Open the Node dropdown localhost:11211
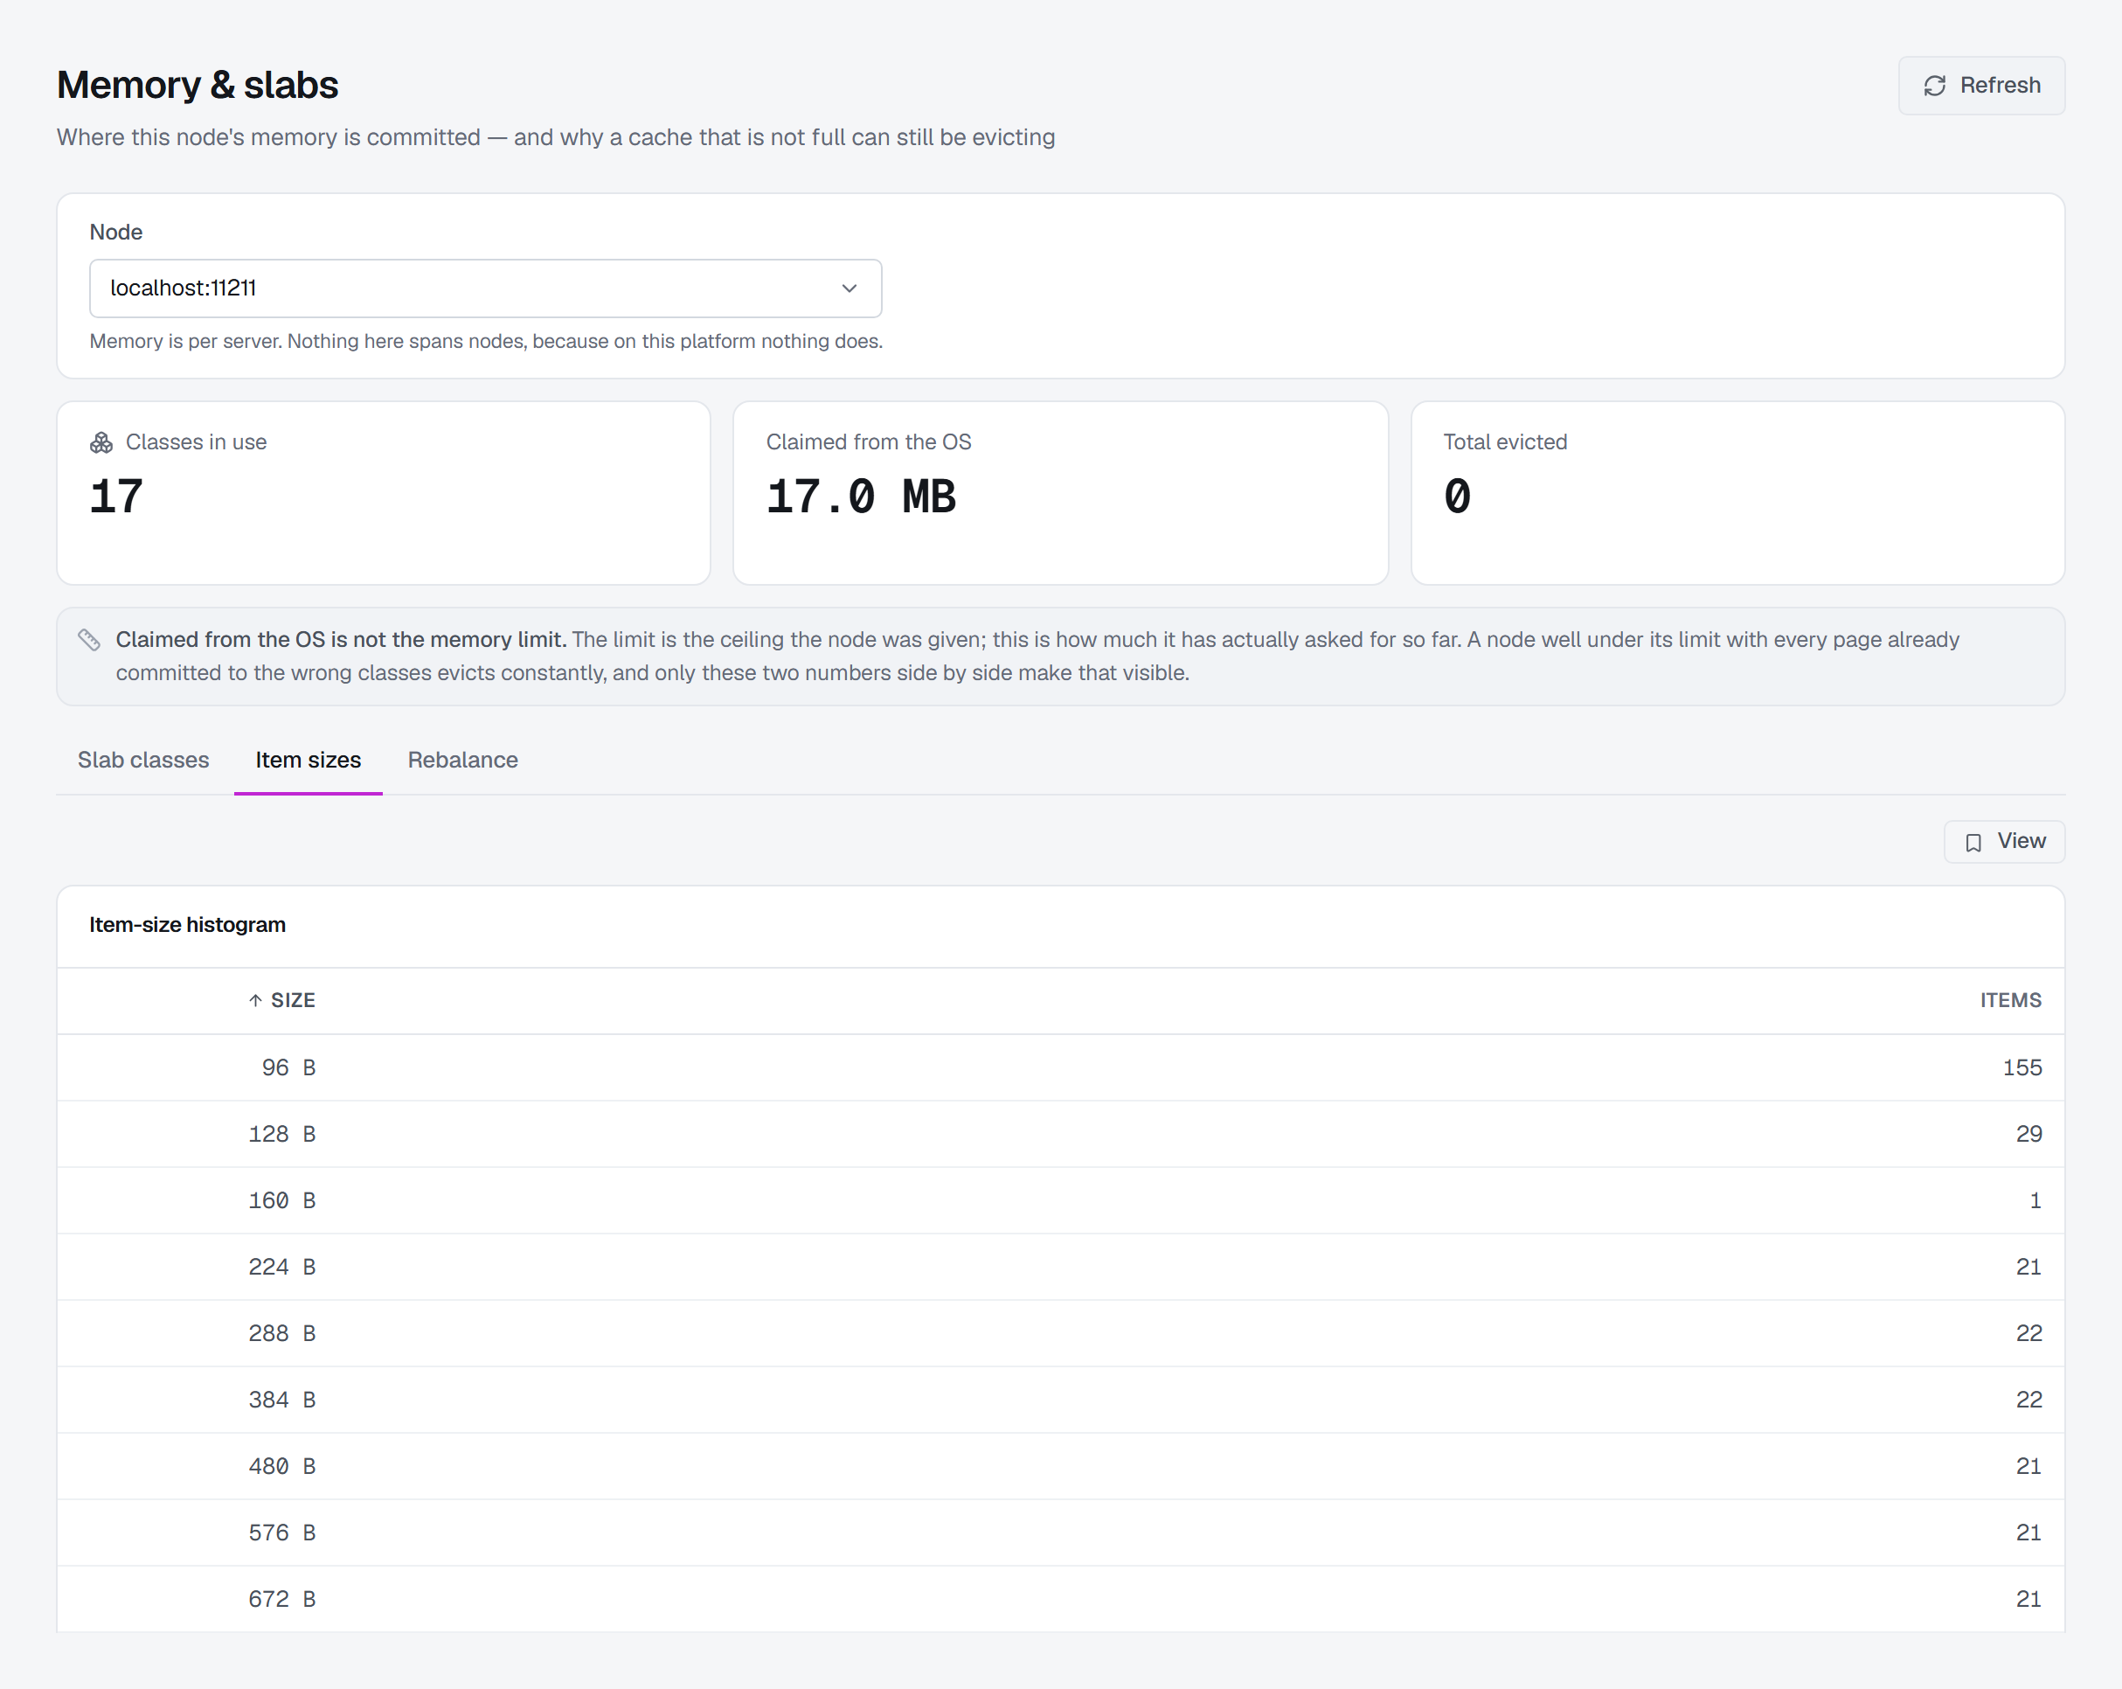This screenshot has width=2122, height=1689. coord(485,288)
